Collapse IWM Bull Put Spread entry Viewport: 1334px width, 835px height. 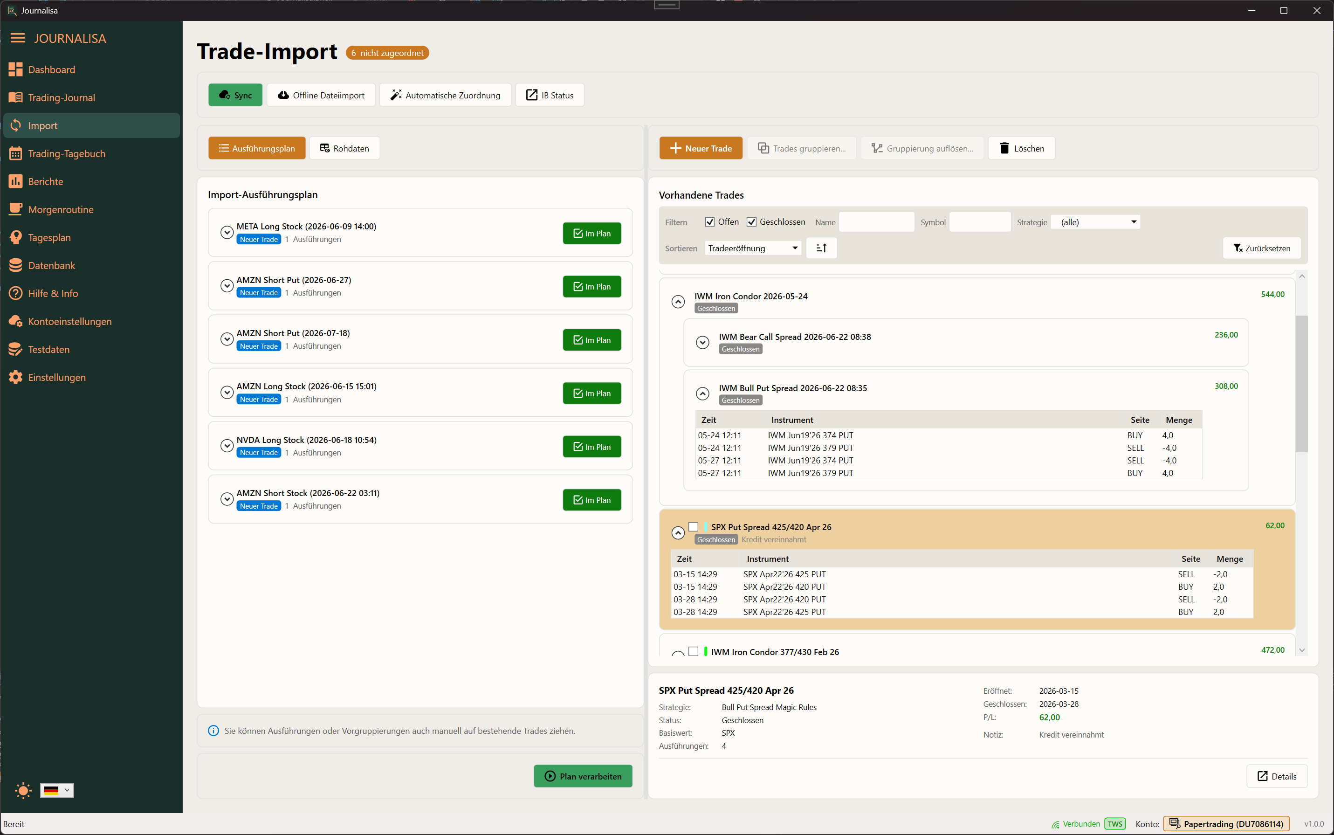(702, 394)
